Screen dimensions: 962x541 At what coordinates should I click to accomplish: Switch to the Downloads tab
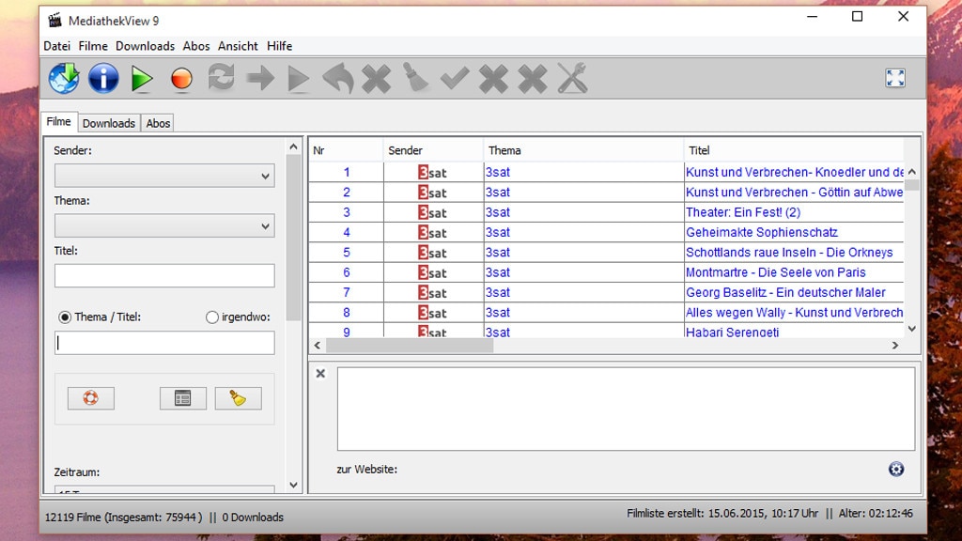[109, 123]
